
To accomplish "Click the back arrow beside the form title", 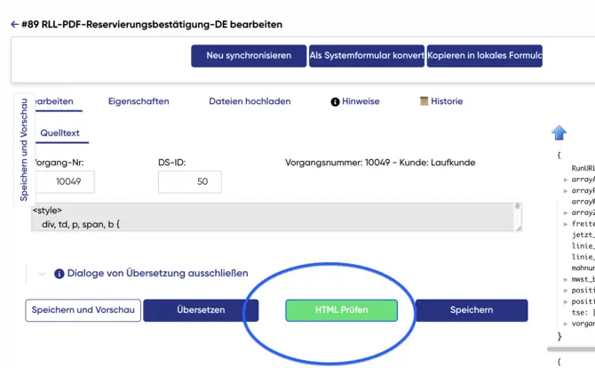I will pos(14,25).
